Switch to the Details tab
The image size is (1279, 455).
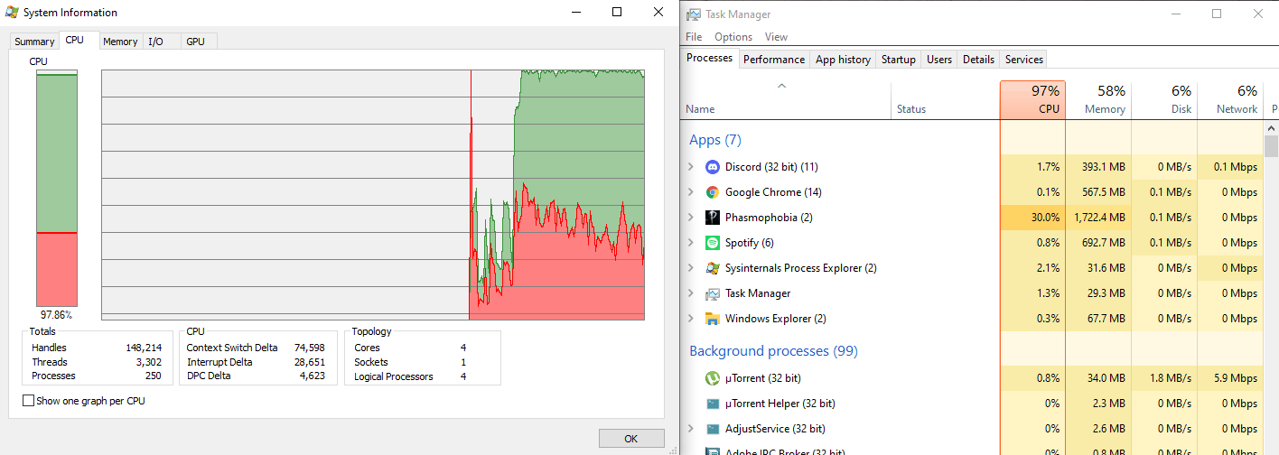pos(978,60)
